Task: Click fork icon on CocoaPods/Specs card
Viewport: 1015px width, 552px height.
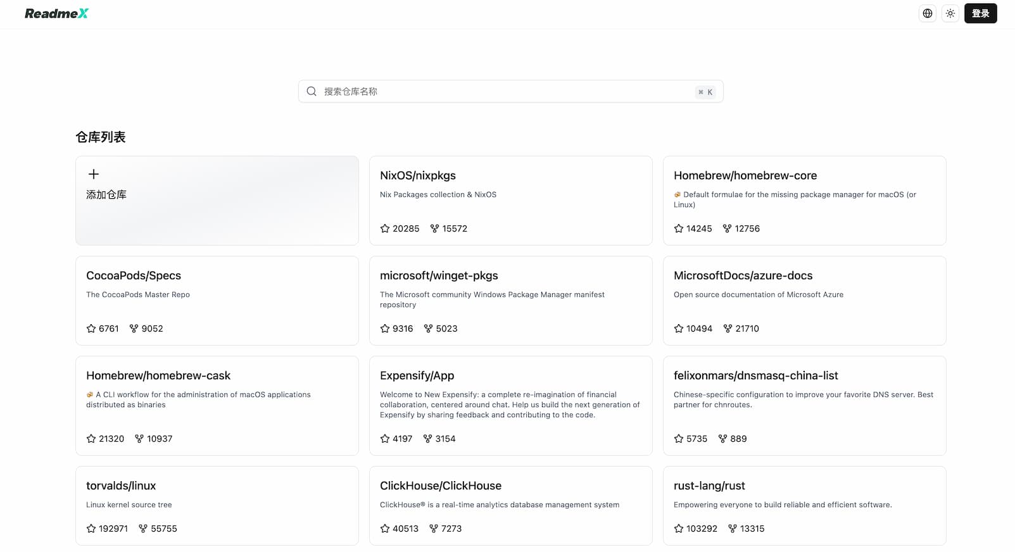Action: 134,329
